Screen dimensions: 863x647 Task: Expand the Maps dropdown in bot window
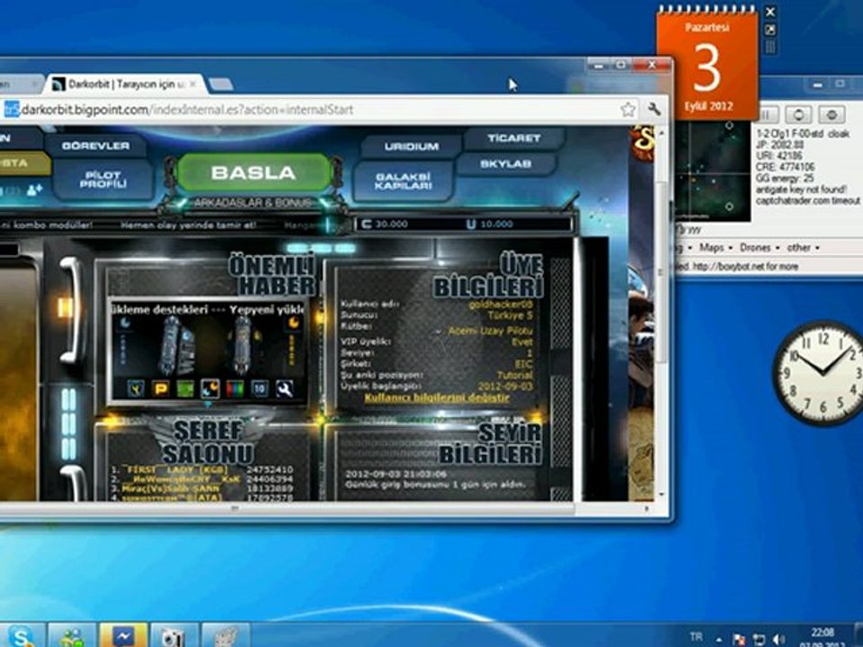tap(716, 248)
